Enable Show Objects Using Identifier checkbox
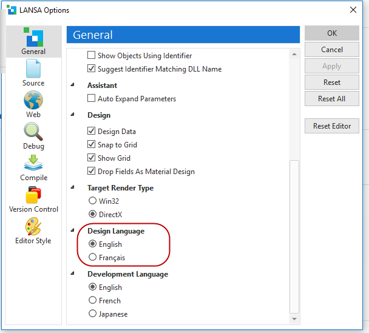Viewport: 369px width, 333px height. pos(92,56)
